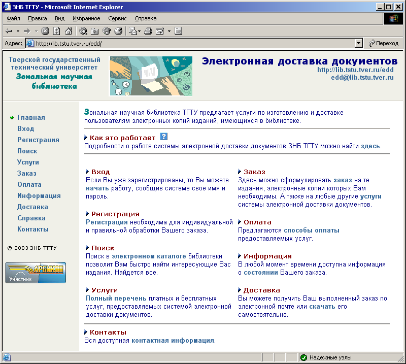Open Главная in the left navigation

click(31, 118)
